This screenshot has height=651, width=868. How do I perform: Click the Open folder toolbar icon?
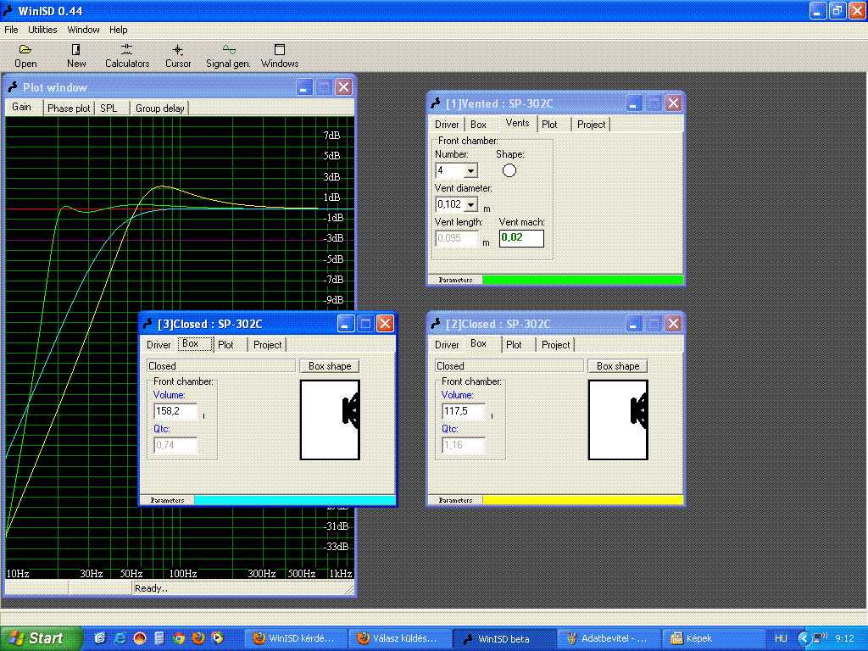coord(25,50)
